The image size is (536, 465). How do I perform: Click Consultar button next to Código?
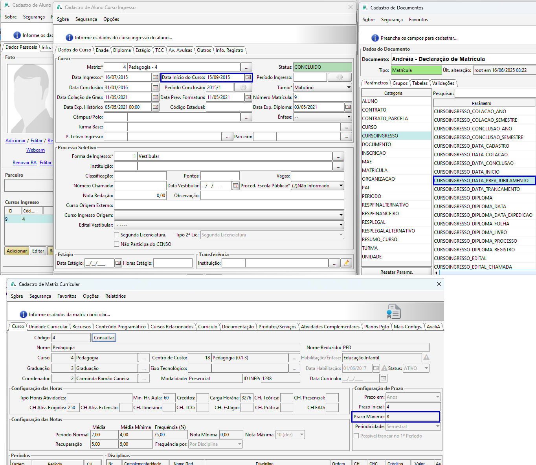[x=104, y=338]
